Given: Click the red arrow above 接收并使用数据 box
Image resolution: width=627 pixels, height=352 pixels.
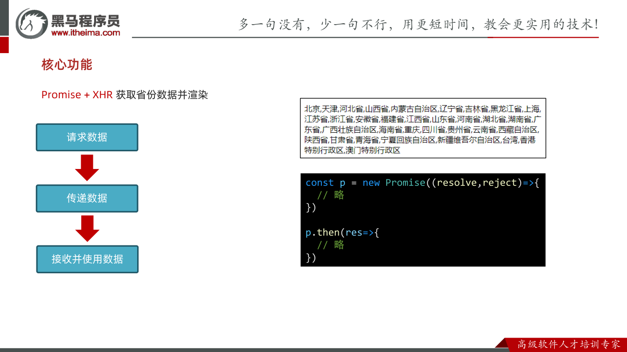Looking at the screenshot, I should [x=87, y=228].
